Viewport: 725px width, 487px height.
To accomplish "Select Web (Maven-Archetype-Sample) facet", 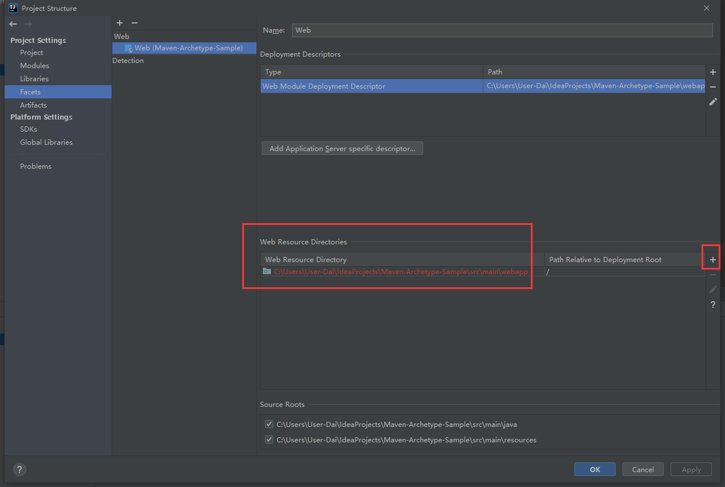I will coord(188,48).
